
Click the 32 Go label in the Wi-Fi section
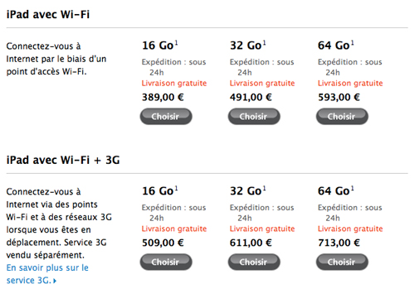[246, 46]
